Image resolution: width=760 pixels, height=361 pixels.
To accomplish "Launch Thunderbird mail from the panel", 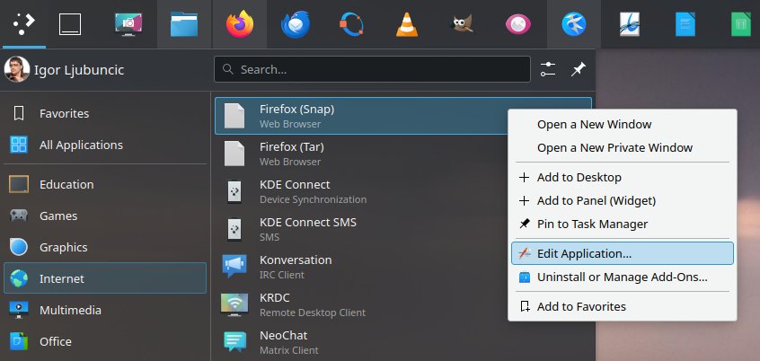I will (294, 24).
